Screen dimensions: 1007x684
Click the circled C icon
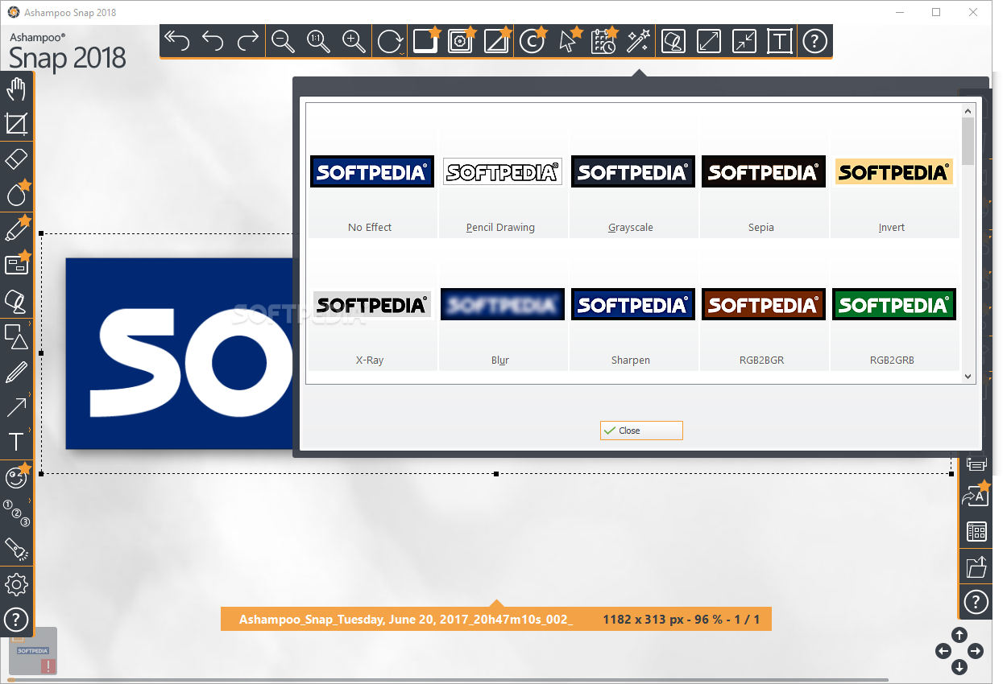532,41
